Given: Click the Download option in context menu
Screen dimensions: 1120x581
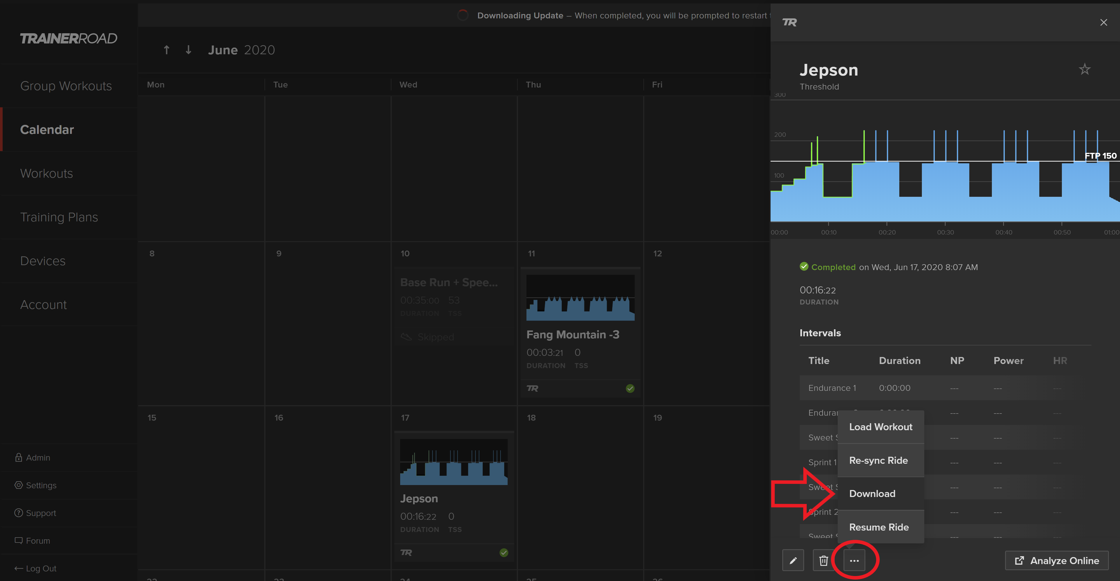Looking at the screenshot, I should [872, 493].
